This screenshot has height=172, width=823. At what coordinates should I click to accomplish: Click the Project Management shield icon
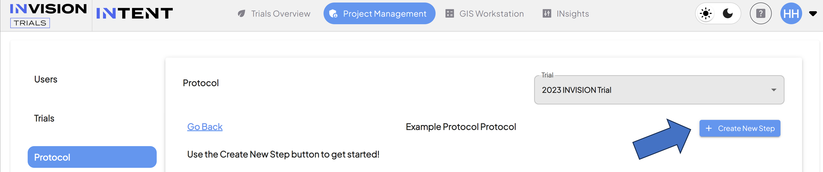point(333,14)
